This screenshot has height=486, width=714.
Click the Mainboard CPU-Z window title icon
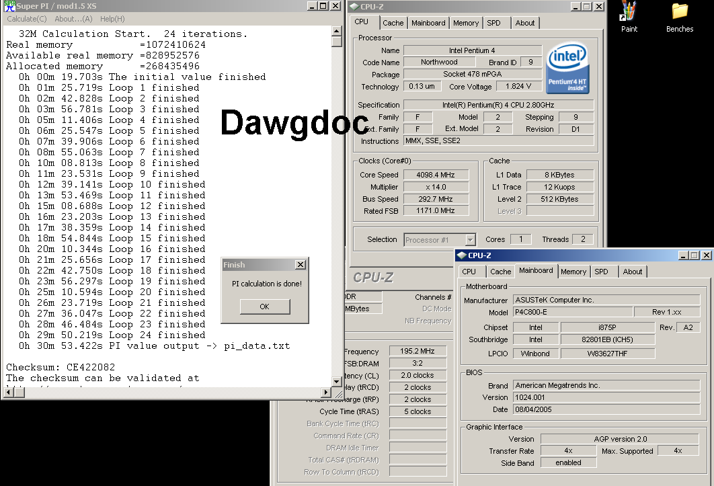[462, 255]
